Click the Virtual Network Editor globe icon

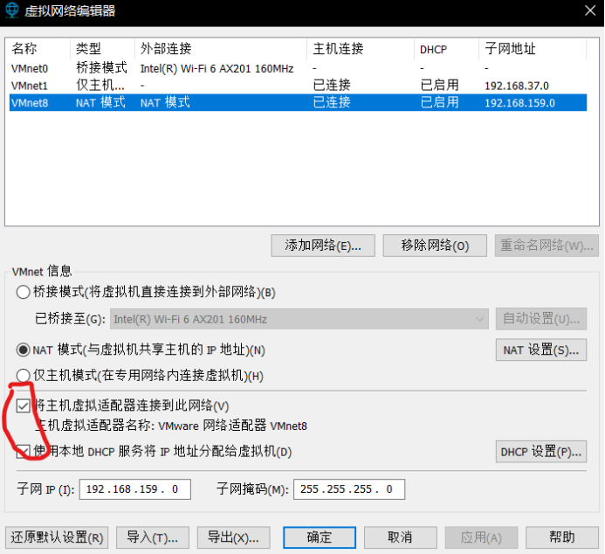coord(12,10)
